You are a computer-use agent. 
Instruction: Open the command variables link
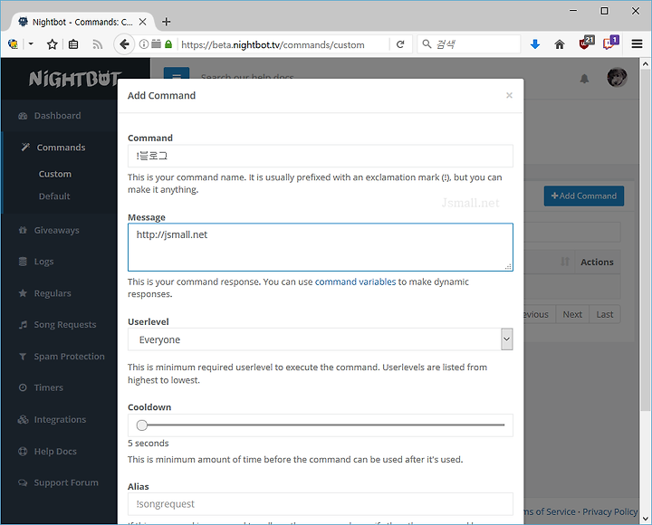pyautogui.click(x=355, y=282)
